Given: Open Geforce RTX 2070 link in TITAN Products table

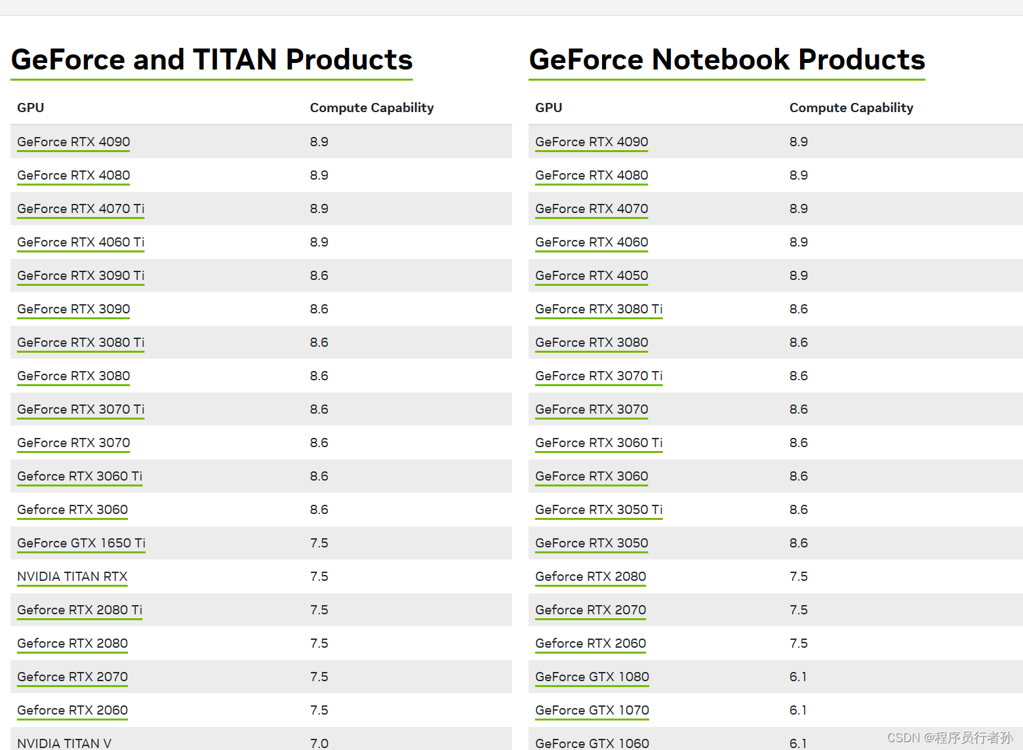Looking at the screenshot, I should (x=72, y=677).
